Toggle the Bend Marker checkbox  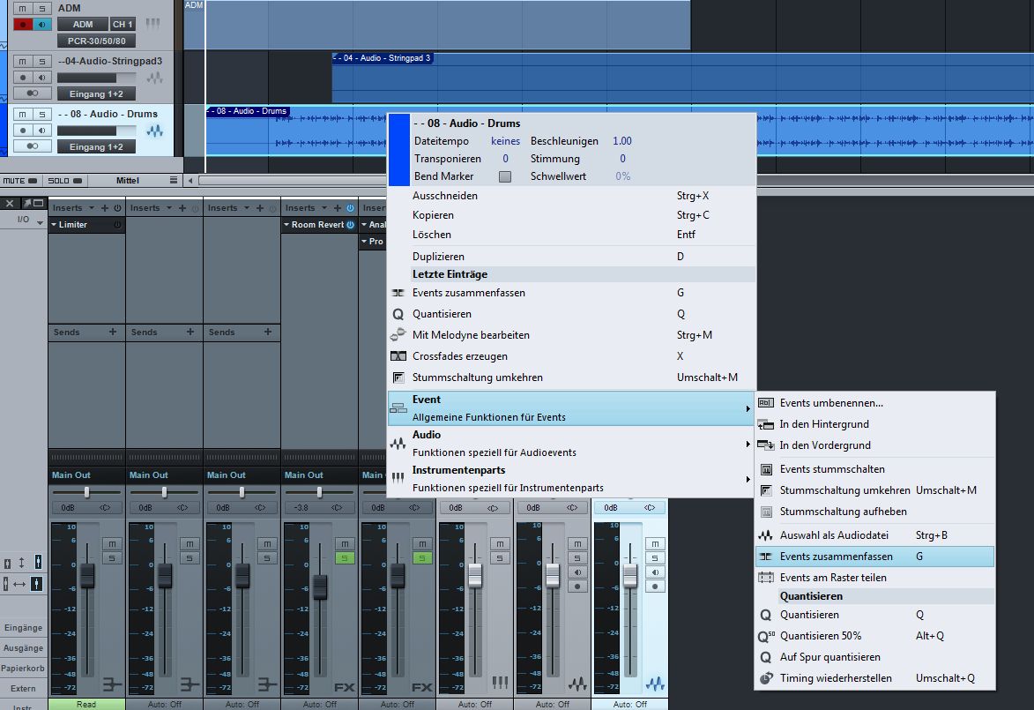(x=505, y=176)
